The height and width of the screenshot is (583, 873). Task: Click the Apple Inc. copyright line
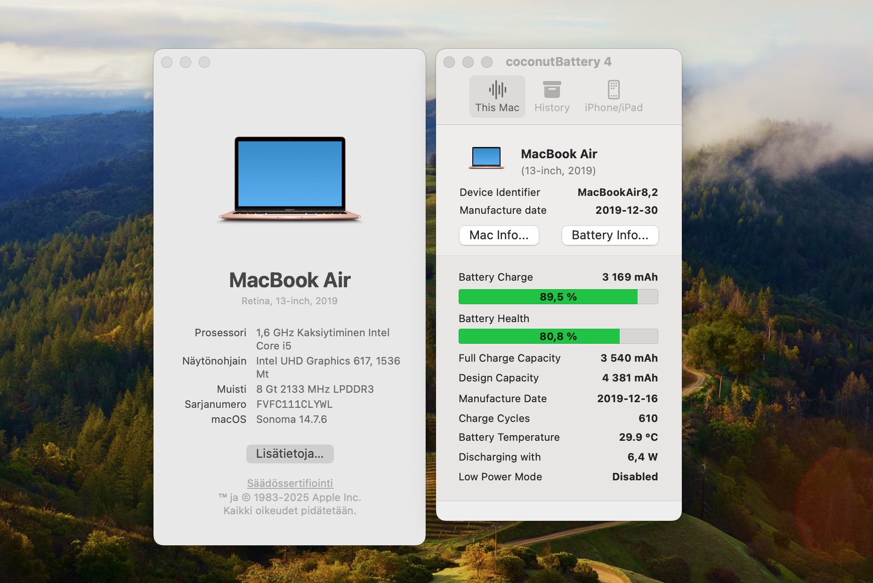pyautogui.click(x=290, y=497)
